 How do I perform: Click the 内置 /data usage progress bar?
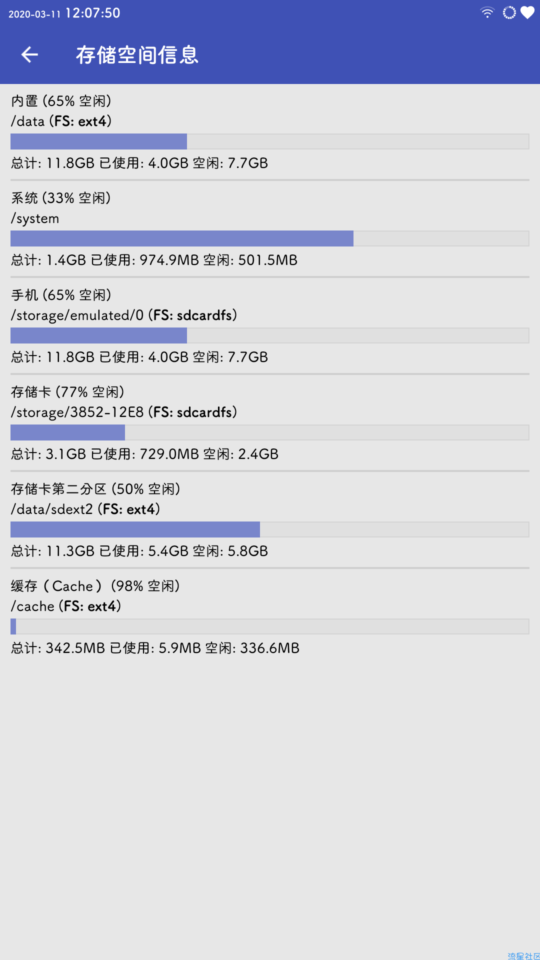pyautogui.click(x=270, y=141)
